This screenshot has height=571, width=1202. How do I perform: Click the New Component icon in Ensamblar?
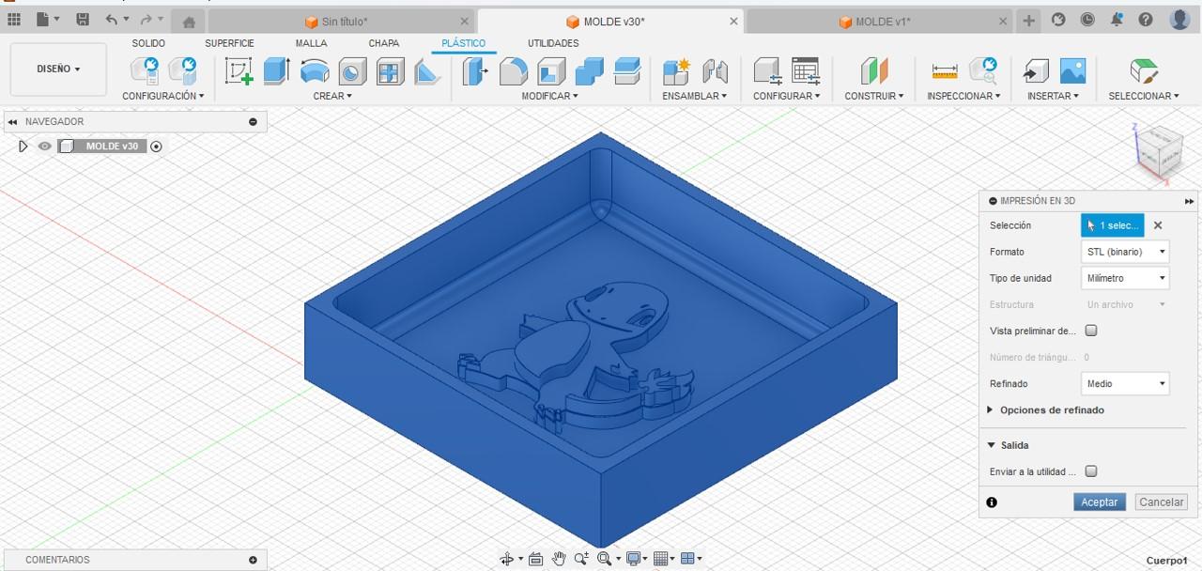point(676,71)
